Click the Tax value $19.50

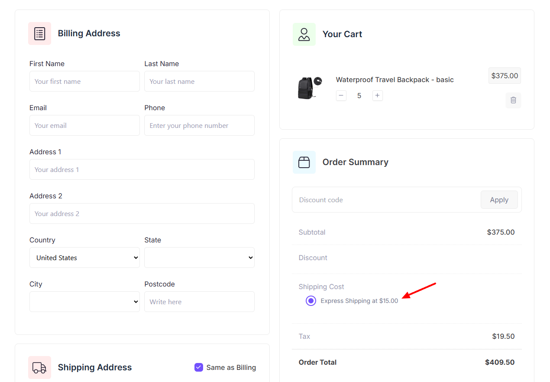point(503,336)
